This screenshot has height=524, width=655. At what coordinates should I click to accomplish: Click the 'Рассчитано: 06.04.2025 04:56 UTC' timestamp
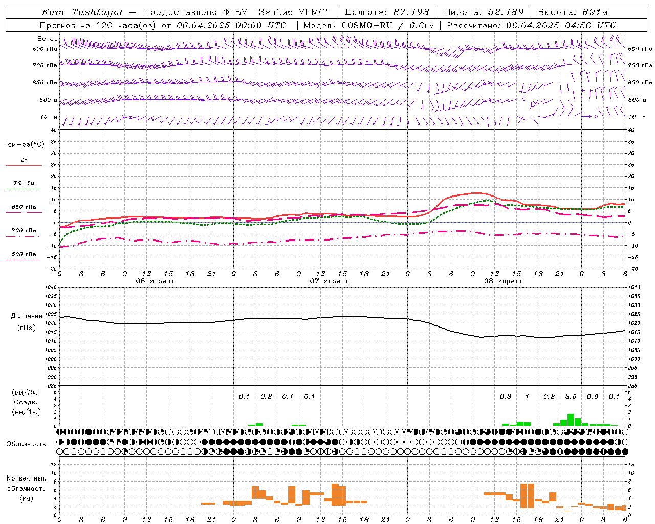[531, 25]
